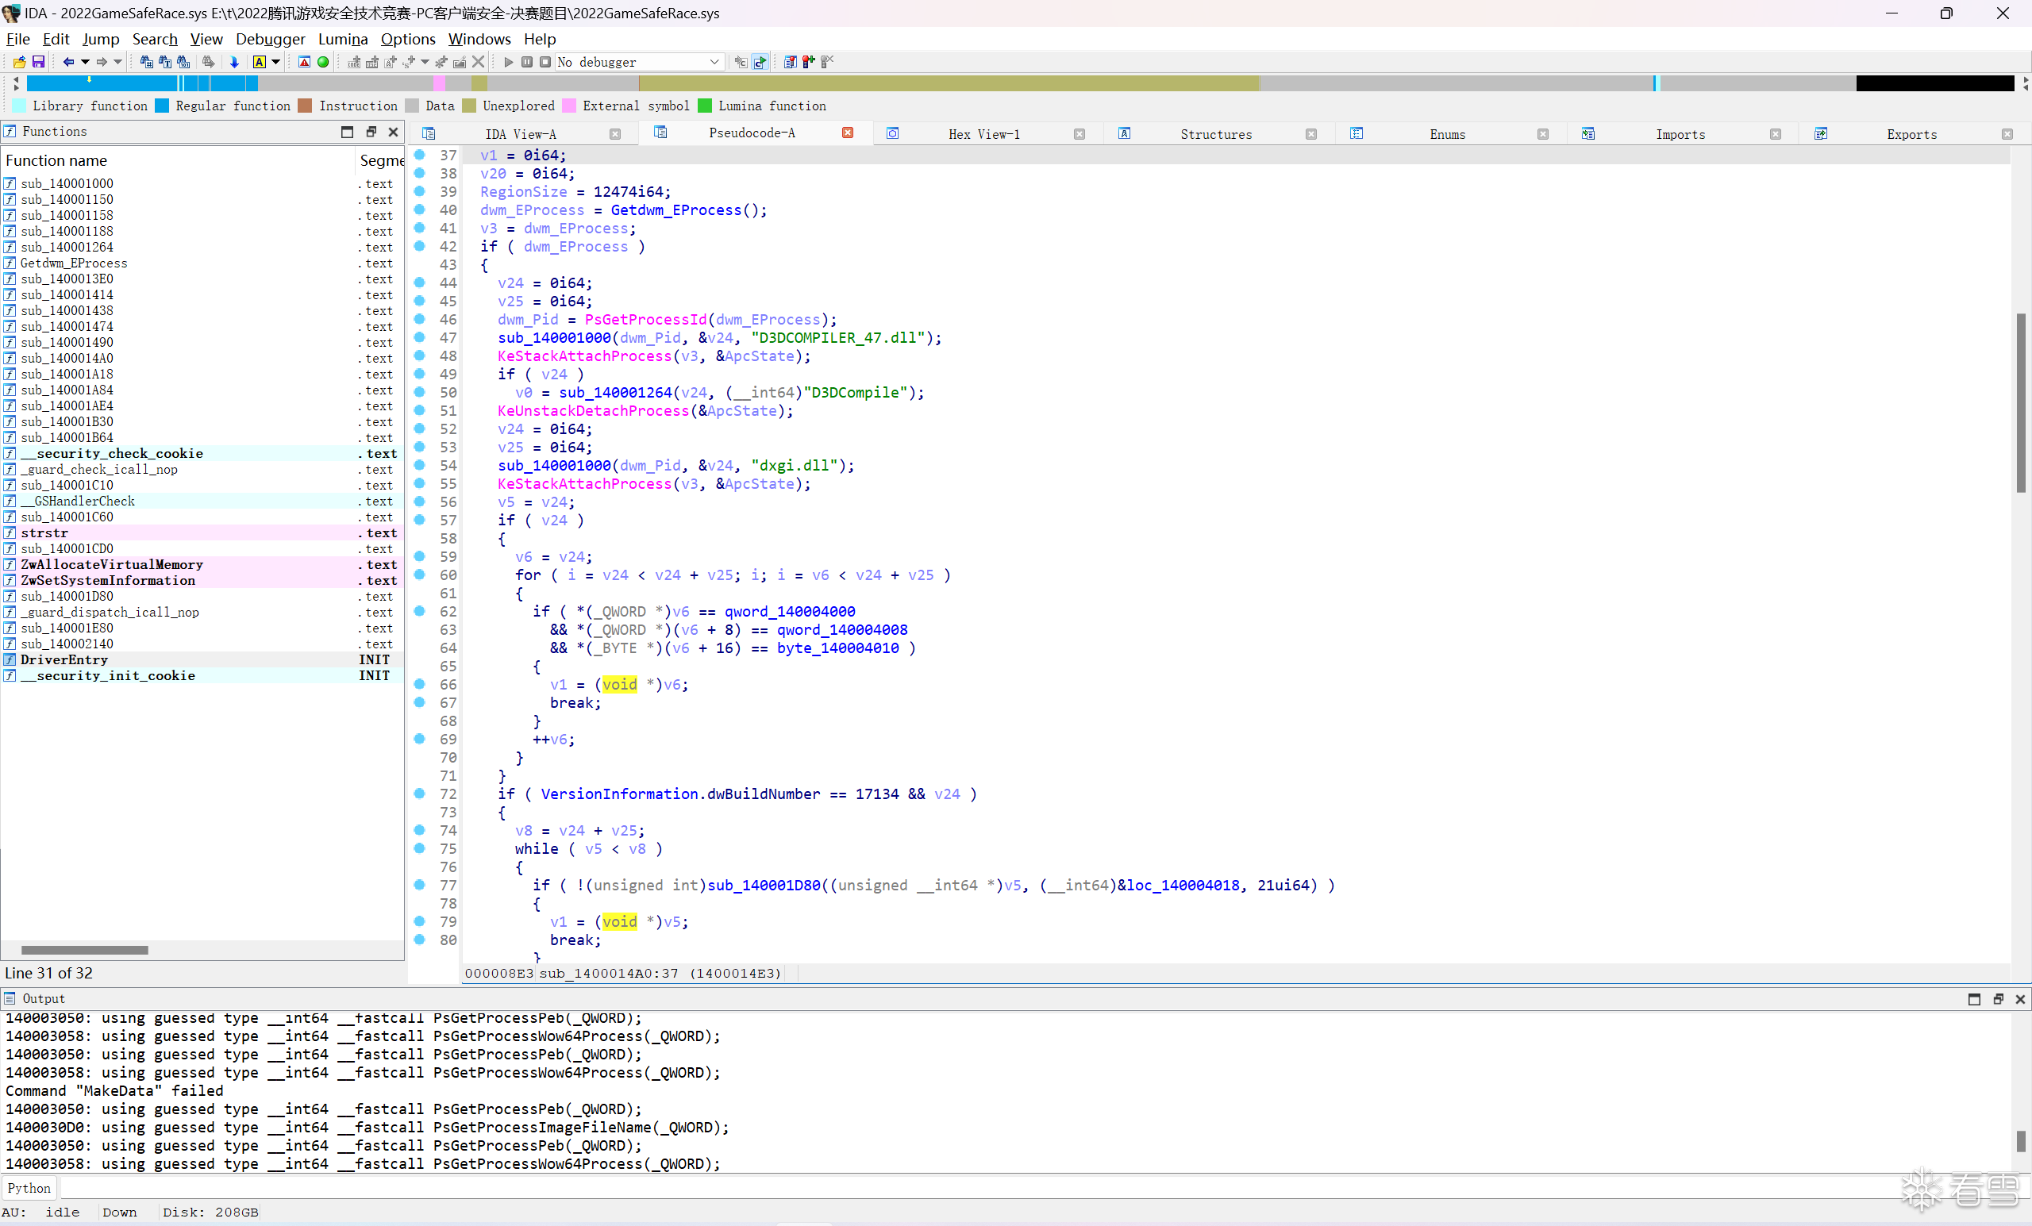This screenshot has height=1226, width=2032.
Task: Toggle breakpoint dot at line 47
Action: [x=420, y=337]
